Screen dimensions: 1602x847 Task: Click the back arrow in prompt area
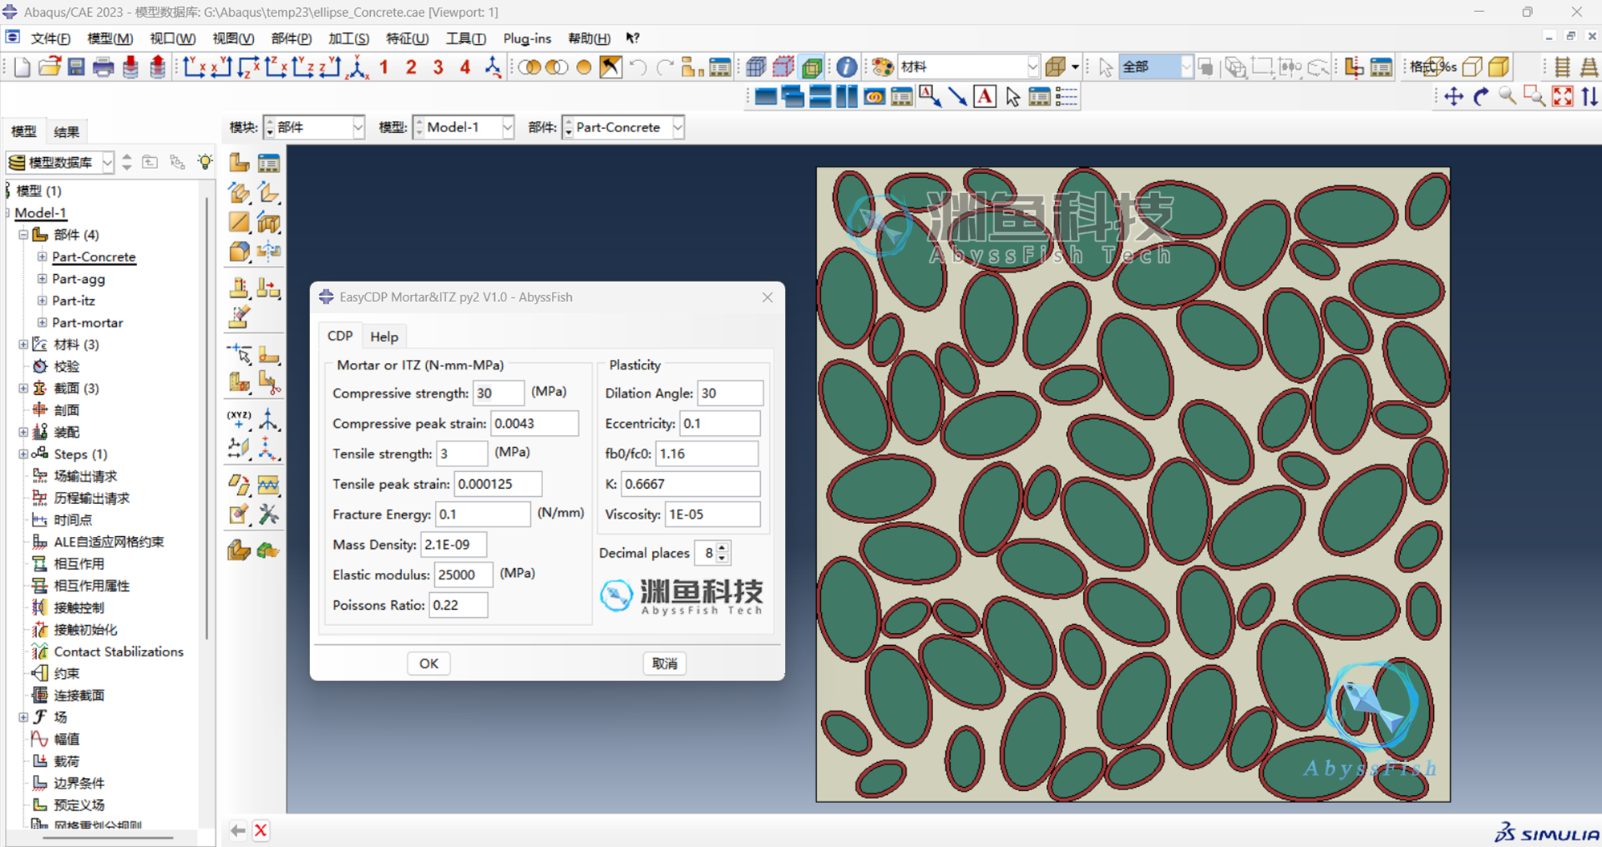(238, 830)
